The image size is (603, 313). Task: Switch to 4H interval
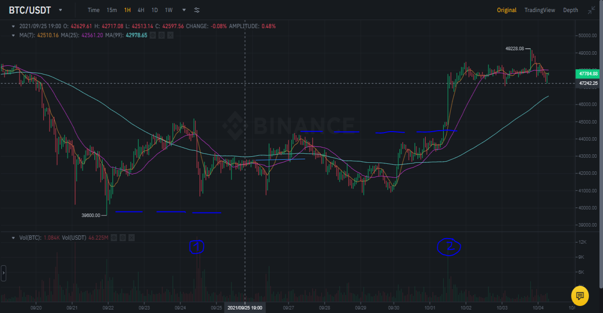tap(141, 10)
